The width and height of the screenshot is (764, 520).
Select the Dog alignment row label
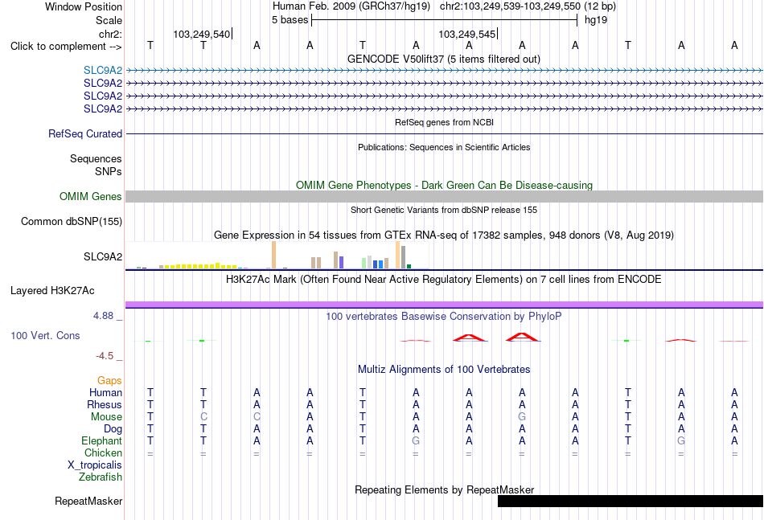[113, 429]
